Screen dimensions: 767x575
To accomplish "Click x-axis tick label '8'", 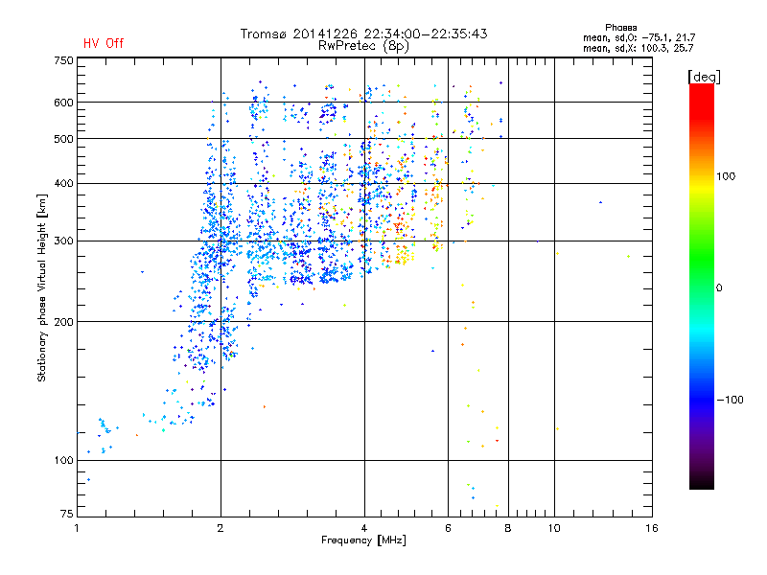I will coord(508,528).
